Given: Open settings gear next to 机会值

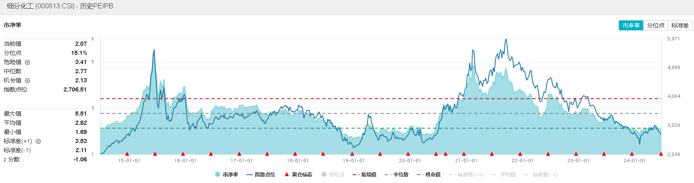Looking at the screenshot, I should (x=28, y=81).
